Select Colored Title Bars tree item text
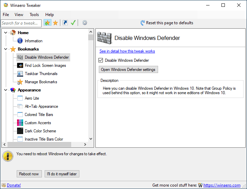The width and height of the screenshot is (247, 189). [39, 115]
